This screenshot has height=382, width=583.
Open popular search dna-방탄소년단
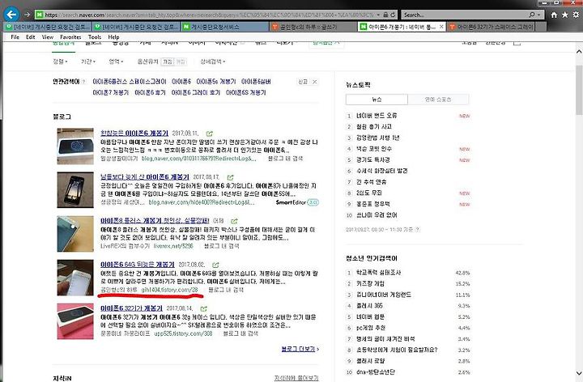(376, 372)
